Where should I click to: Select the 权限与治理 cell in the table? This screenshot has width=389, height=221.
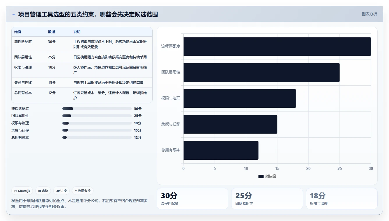coord(23,67)
